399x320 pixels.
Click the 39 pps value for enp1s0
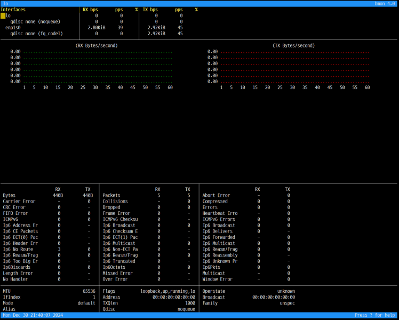tap(120, 28)
